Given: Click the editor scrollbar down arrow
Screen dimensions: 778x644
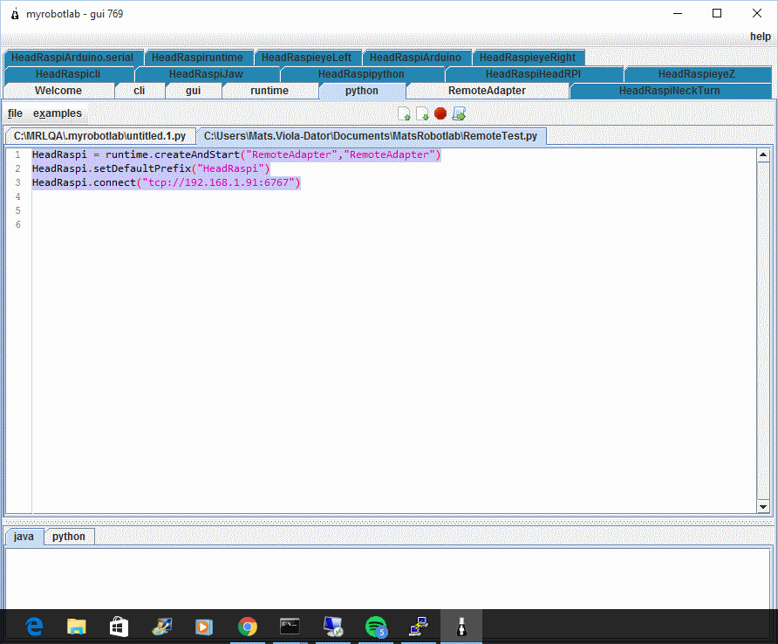Looking at the screenshot, I should tap(763, 507).
